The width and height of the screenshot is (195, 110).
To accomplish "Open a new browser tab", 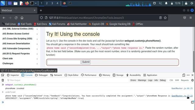I will [x=41, y=10].
